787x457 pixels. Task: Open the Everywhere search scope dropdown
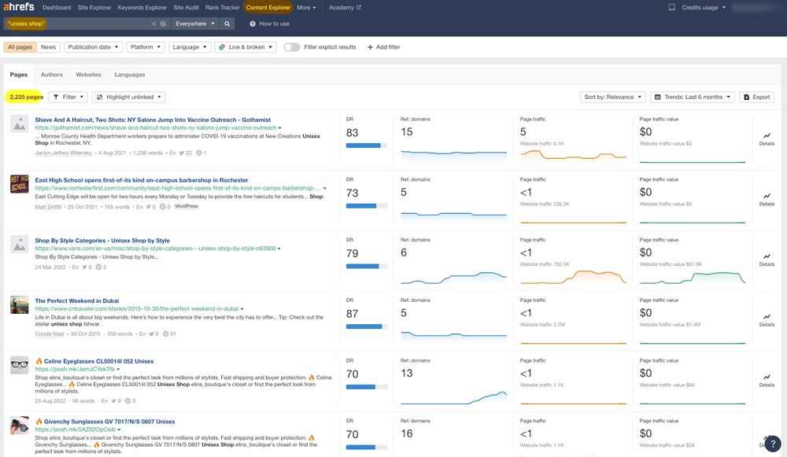click(195, 24)
